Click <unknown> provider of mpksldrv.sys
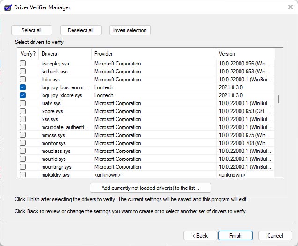This screenshot has width=298, height=246. tap(108, 175)
